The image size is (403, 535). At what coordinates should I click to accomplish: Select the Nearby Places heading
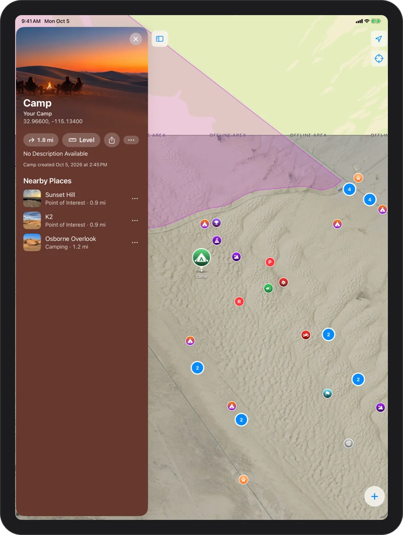click(47, 181)
